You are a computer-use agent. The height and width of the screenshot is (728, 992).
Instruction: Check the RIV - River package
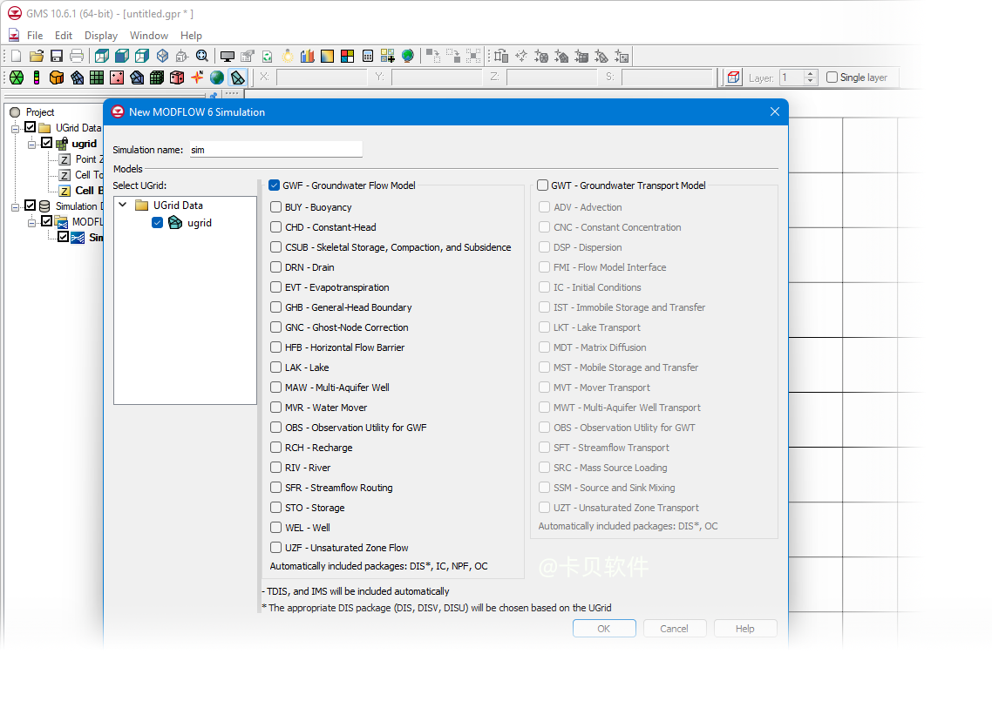(x=275, y=468)
